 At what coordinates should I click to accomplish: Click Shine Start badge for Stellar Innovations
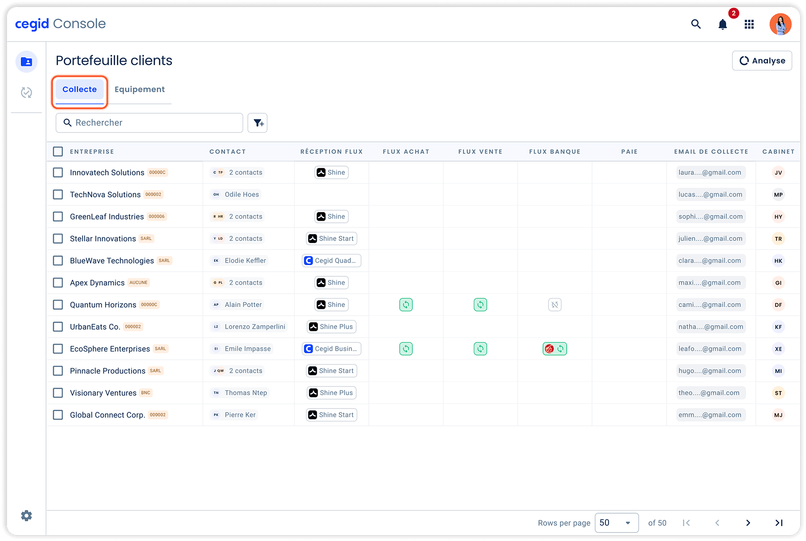click(x=332, y=238)
